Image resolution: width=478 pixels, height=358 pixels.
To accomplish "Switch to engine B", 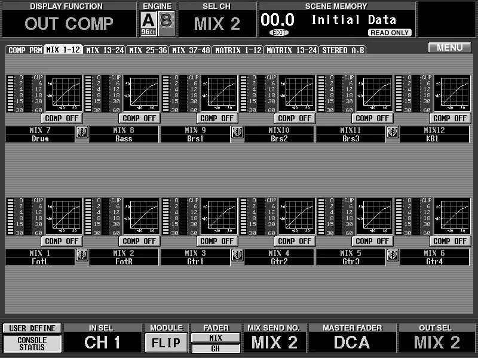I will pos(167,23).
